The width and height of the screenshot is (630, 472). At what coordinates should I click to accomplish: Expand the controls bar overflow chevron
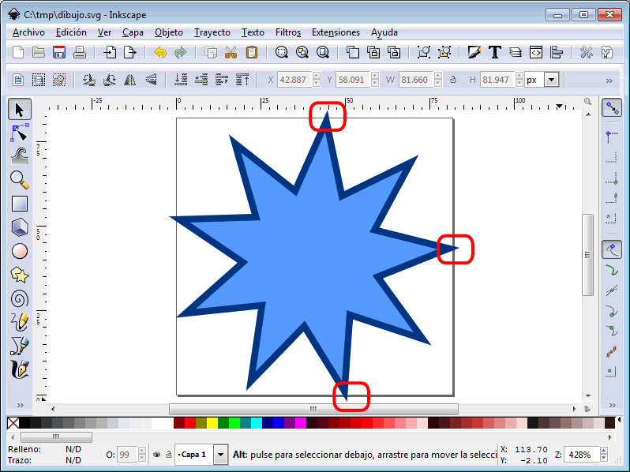(609, 80)
